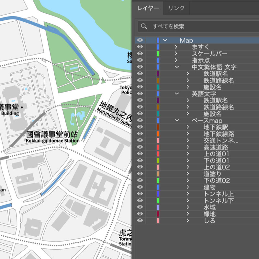Select 鉄道駅名 under 中文繁体語 文字

click(216, 74)
